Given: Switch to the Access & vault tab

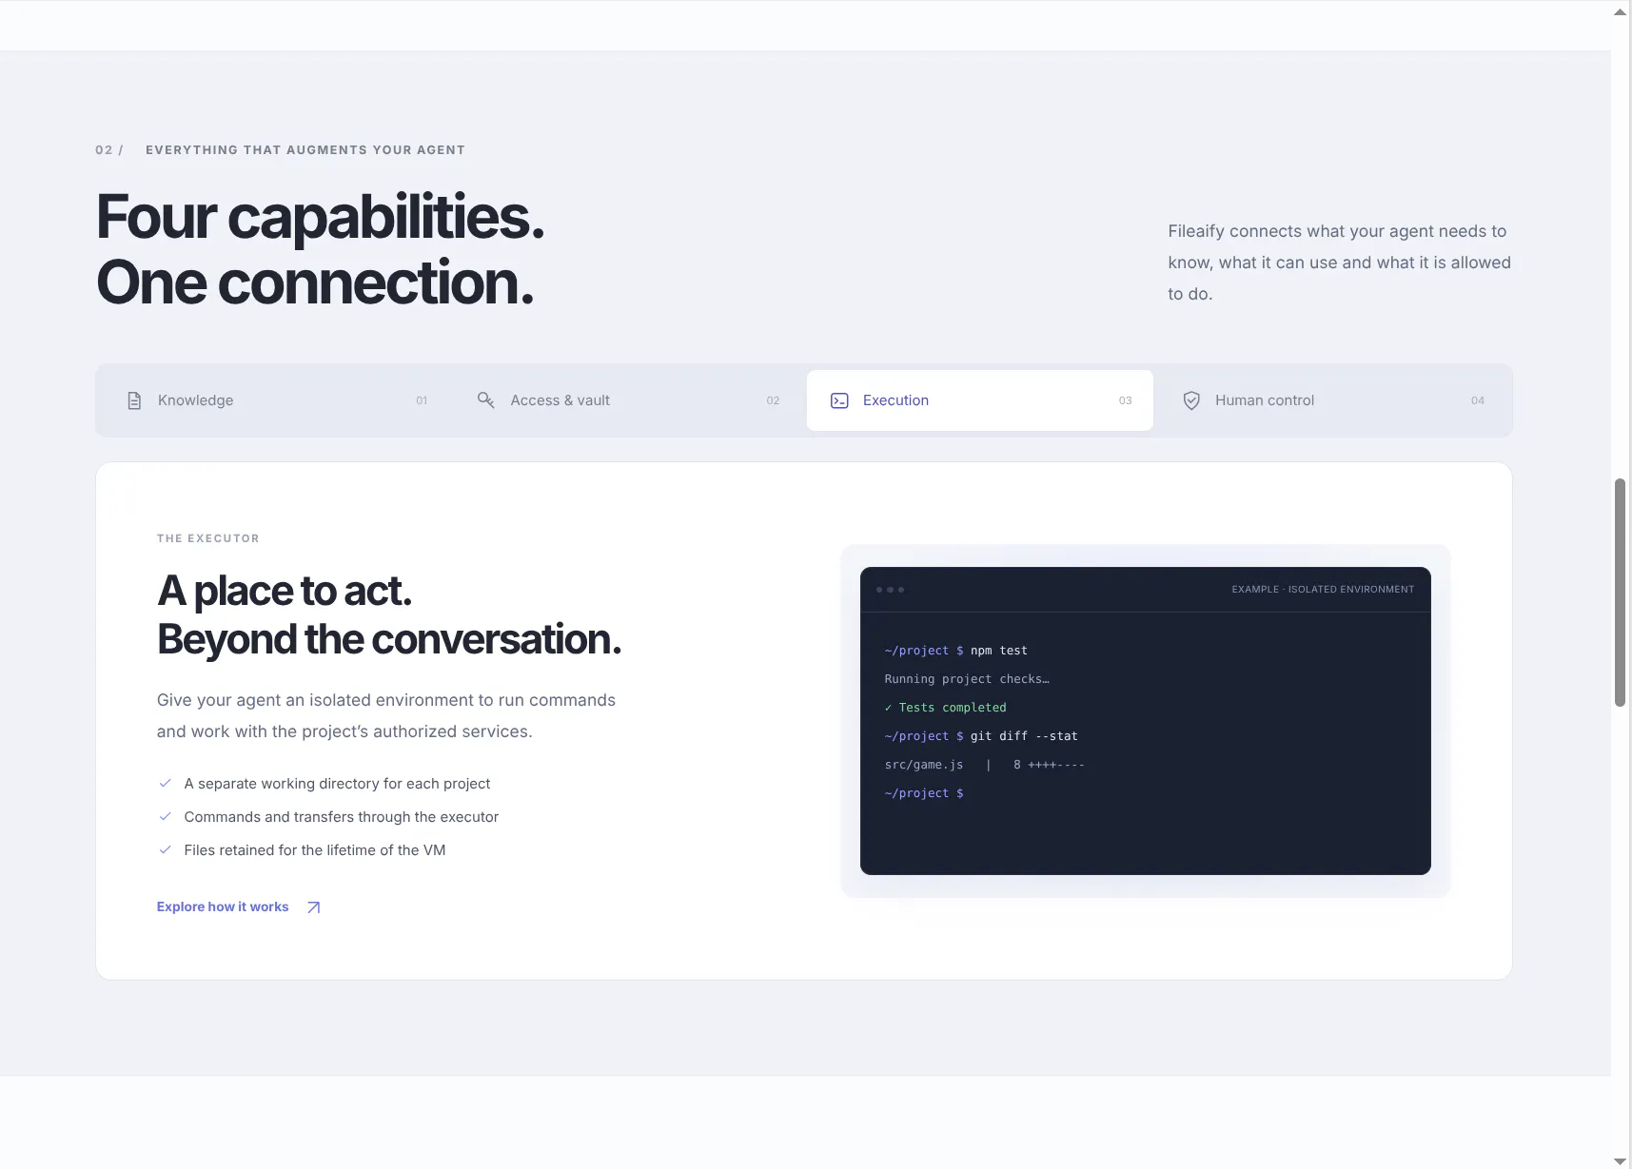Looking at the screenshot, I should click(628, 400).
